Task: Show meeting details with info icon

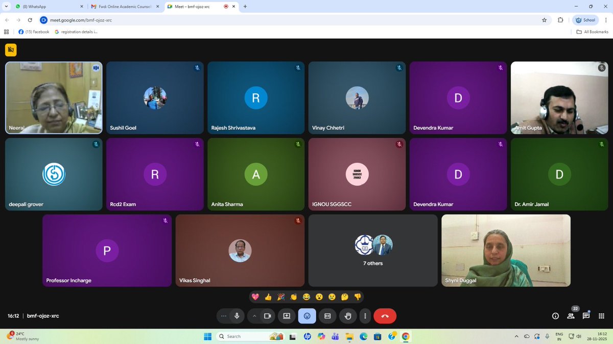Action: 555,316
